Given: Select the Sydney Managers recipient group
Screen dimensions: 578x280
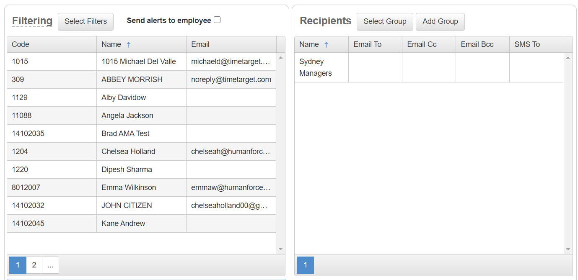Looking at the screenshot, I should (x=429, y=67).
